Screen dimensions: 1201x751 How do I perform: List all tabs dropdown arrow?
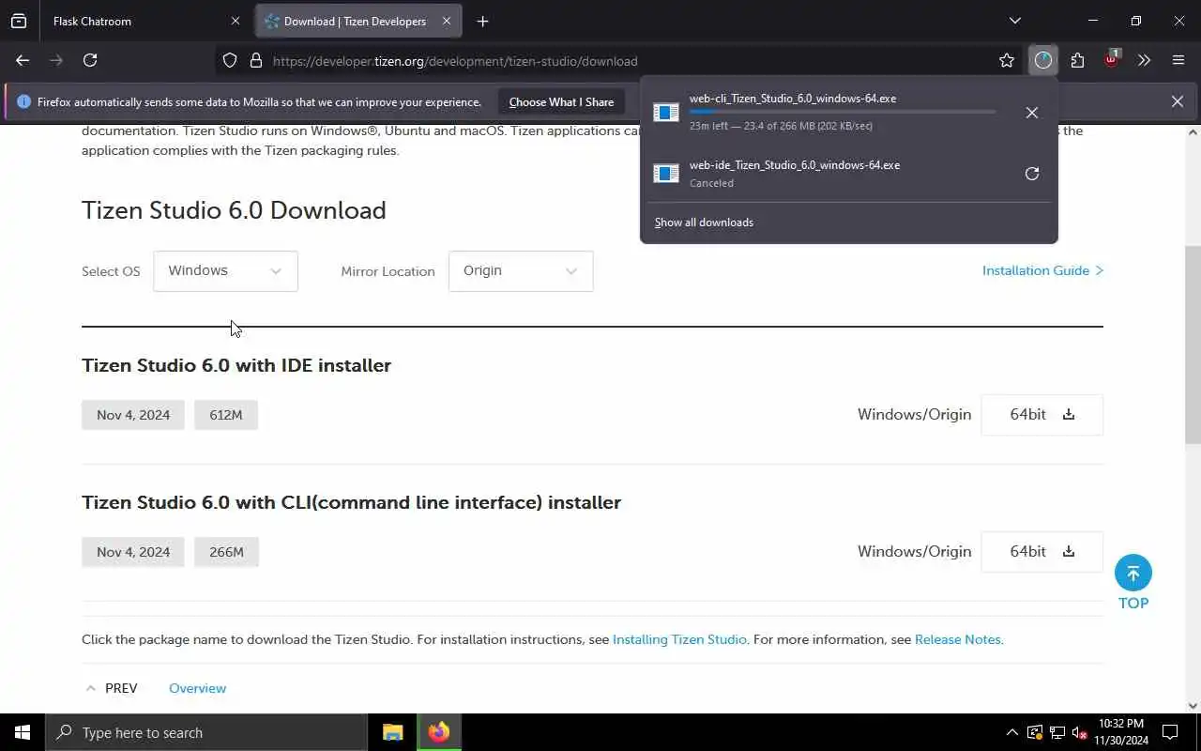[1014, 21]
